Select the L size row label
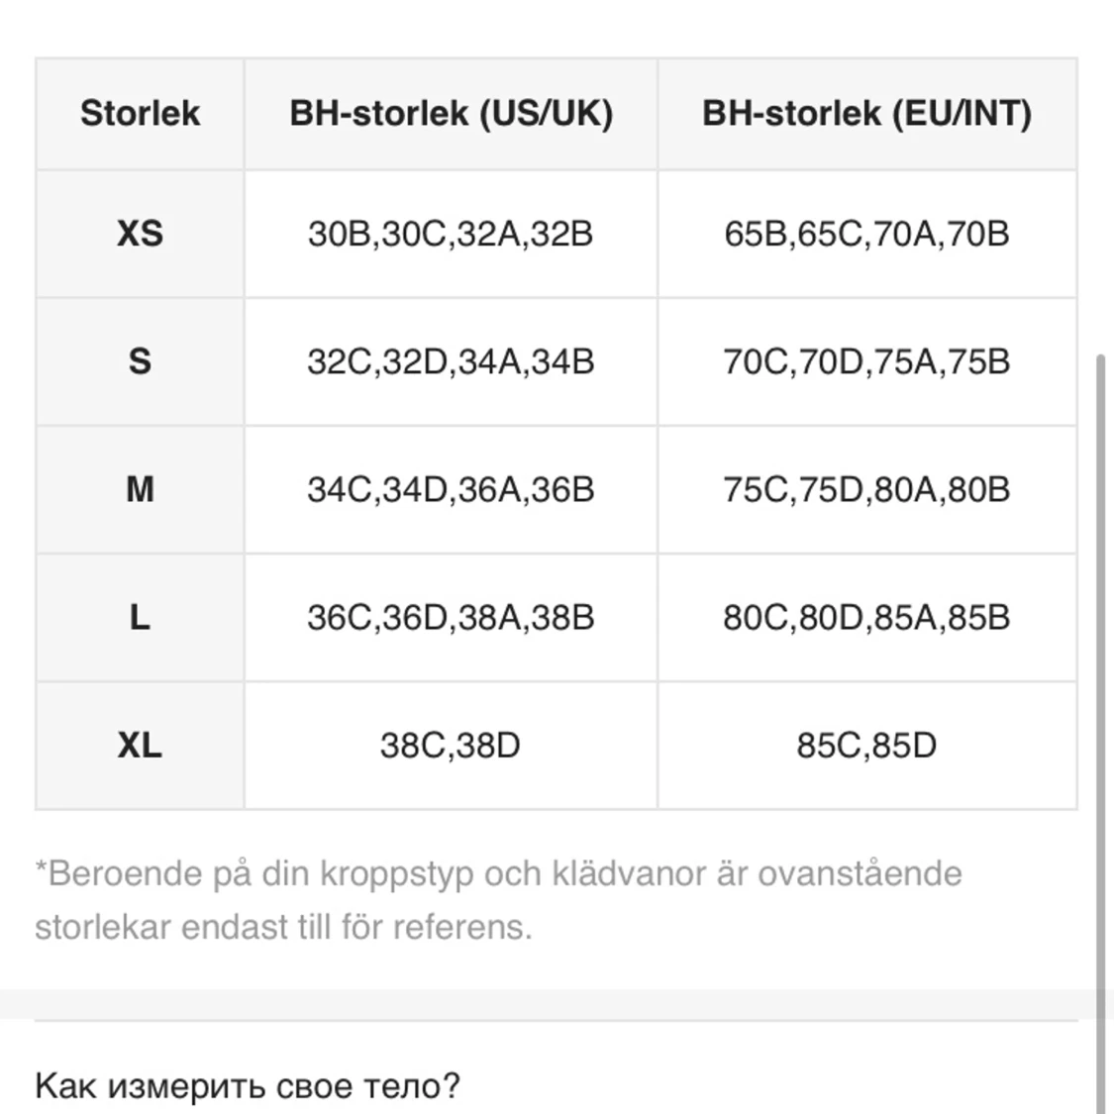1114x1114 pixels. click(140, 617)
